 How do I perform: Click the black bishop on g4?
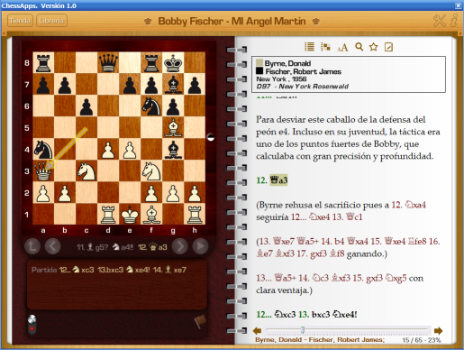[x=173, y=150]
